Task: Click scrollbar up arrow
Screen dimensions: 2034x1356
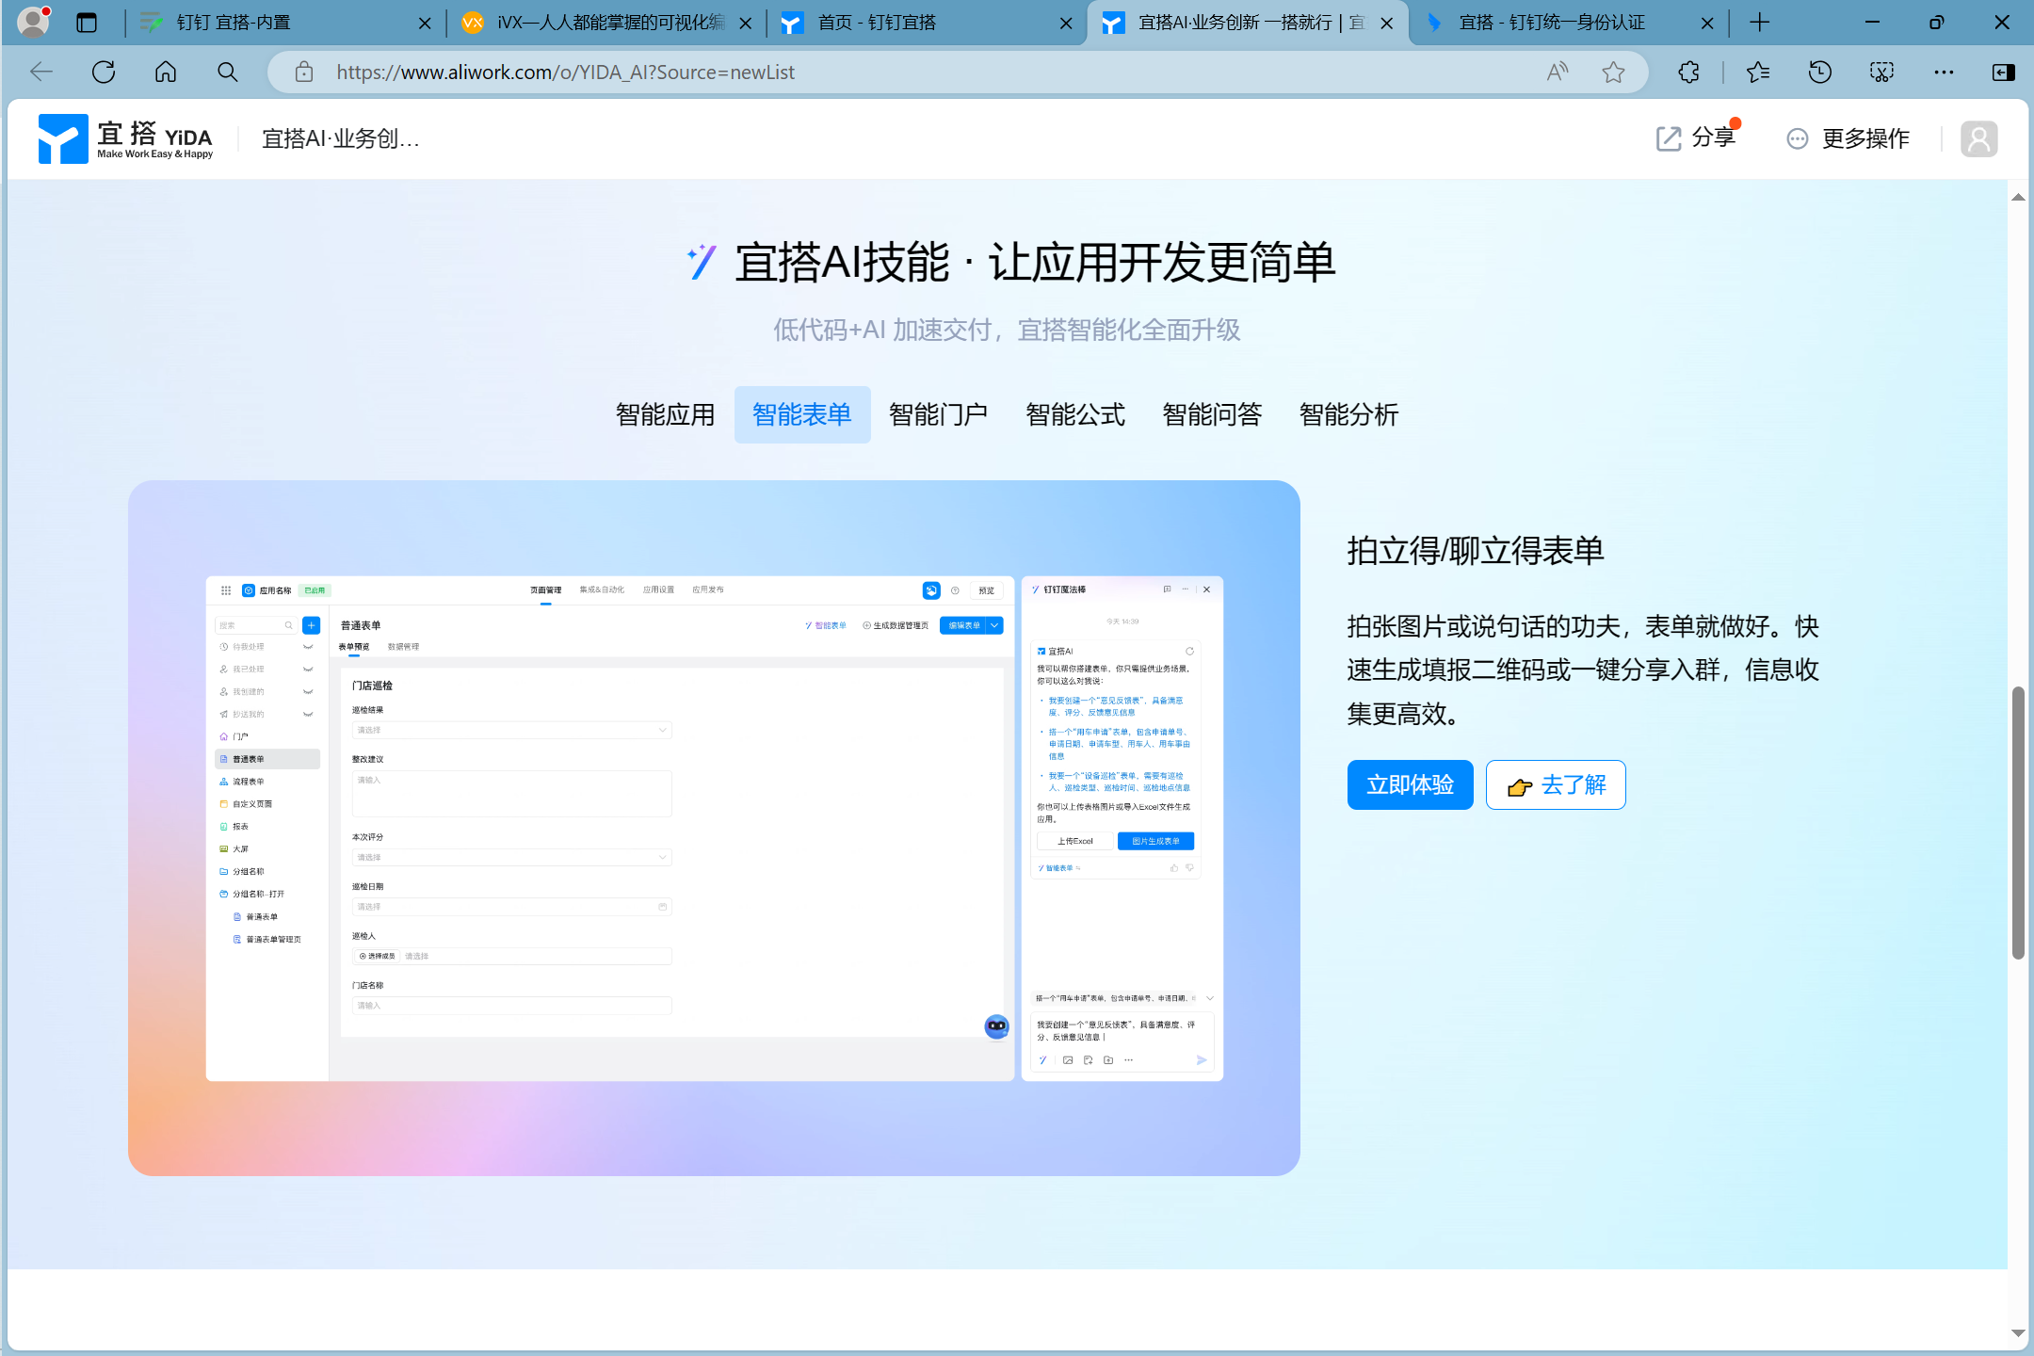Action: (2017, 197)
